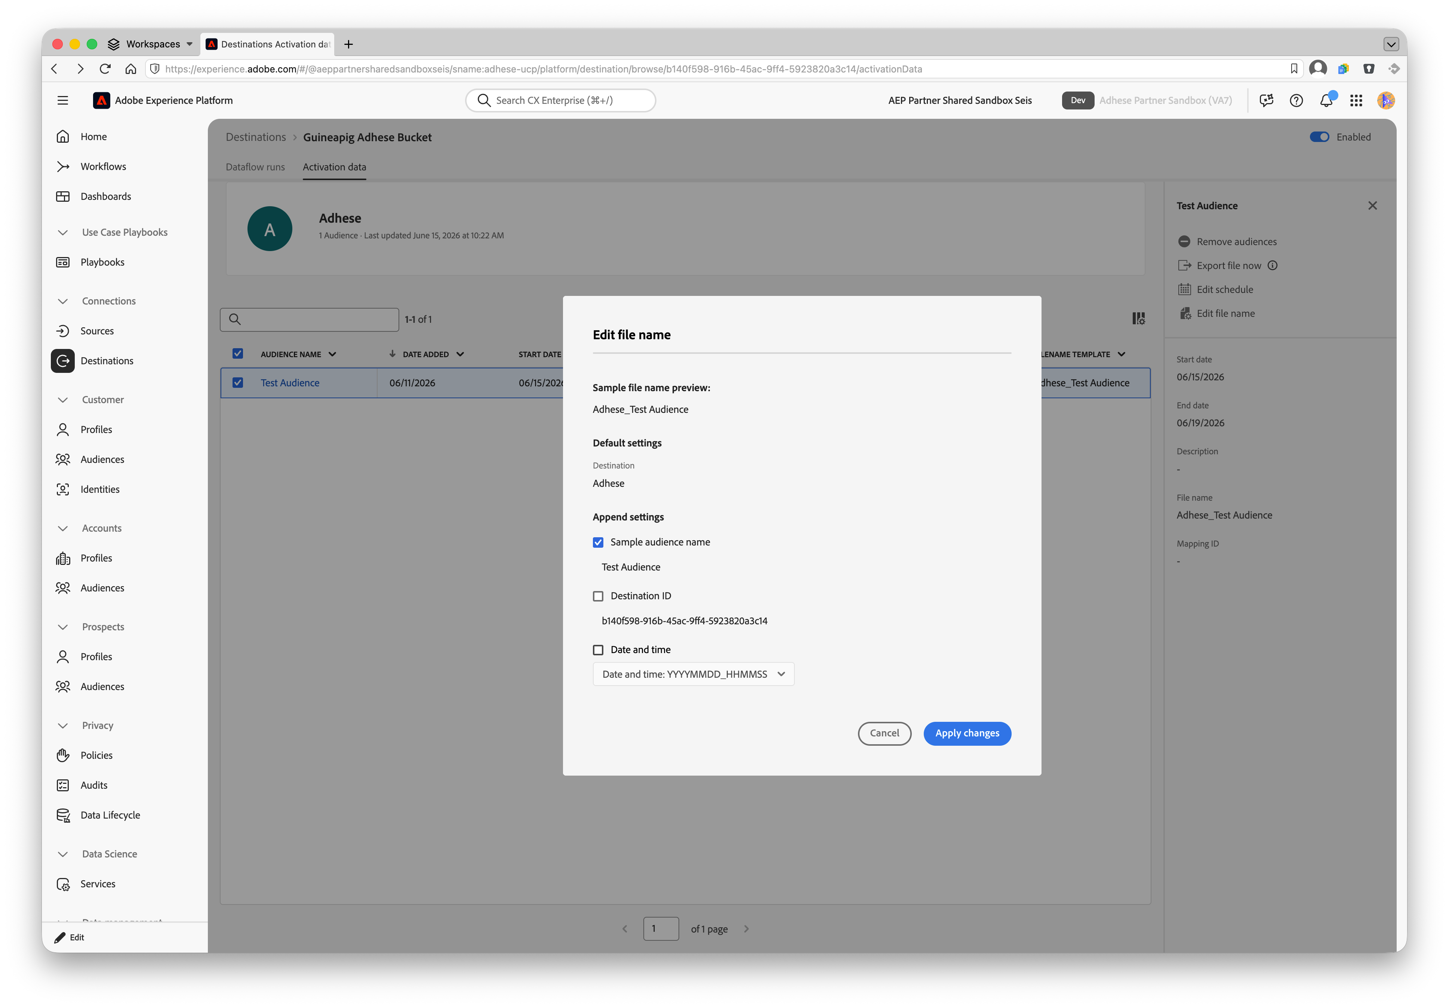Open Profiles under Accounts section
This screenshot has width=1449, height=1008.
(x=96, y=558)
